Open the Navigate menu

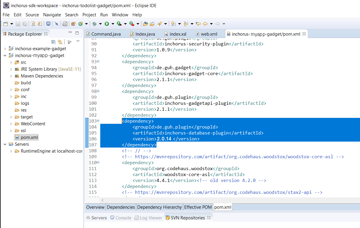(52, 15)
